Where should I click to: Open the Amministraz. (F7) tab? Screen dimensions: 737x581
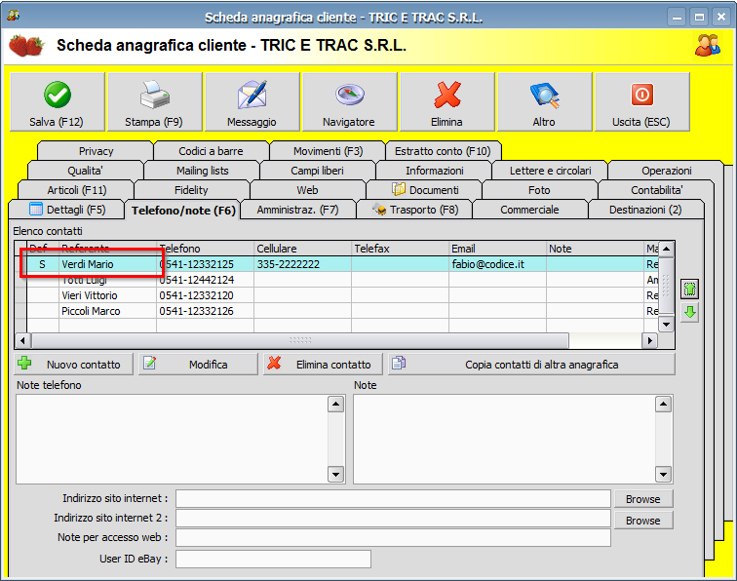click(x=297, y=210)
